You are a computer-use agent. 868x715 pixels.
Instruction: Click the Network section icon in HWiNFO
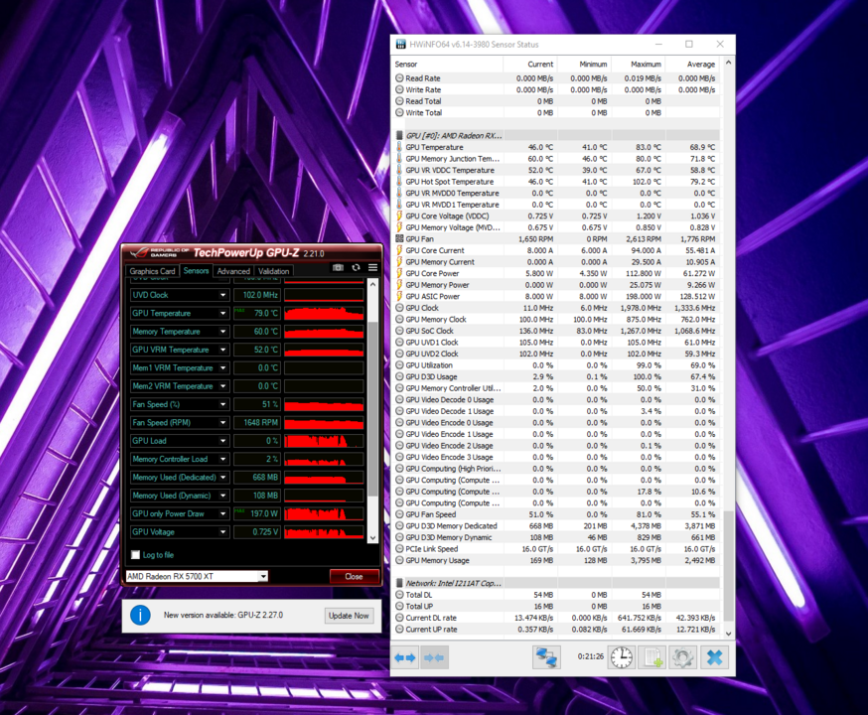coord(399,583)
